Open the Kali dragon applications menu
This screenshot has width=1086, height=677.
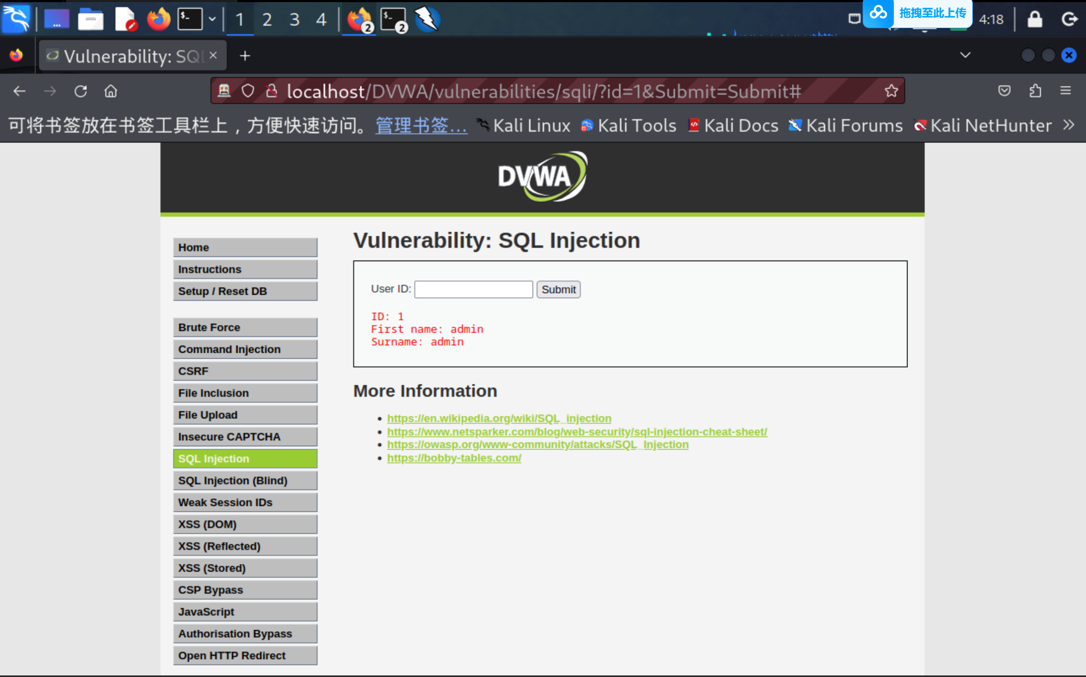16,19
